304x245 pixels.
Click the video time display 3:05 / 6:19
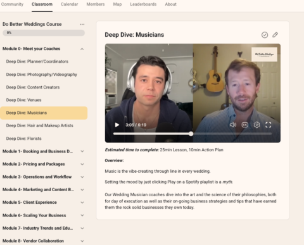(x=136, y=125)
